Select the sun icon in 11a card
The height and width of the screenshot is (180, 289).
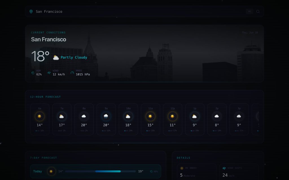click(150, 116)
